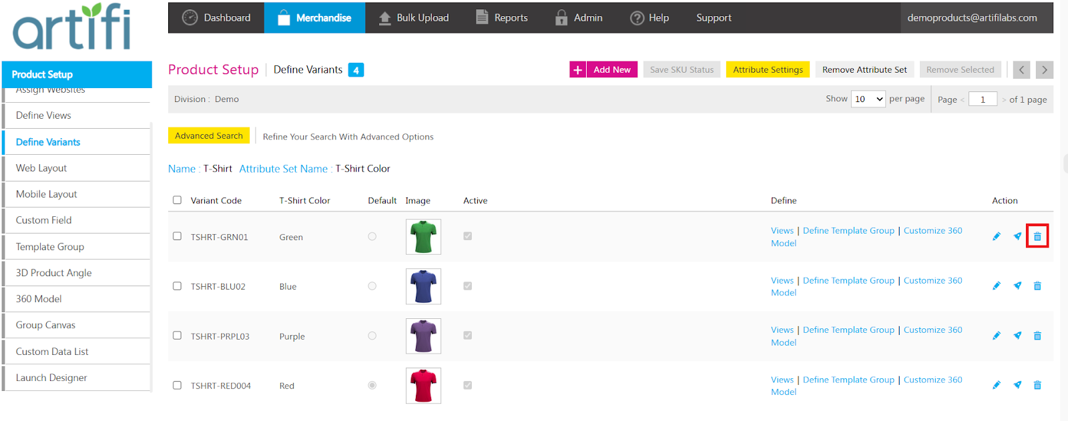Click the page number input field
The image size is (1068, 421).
(x=983, y=99)
